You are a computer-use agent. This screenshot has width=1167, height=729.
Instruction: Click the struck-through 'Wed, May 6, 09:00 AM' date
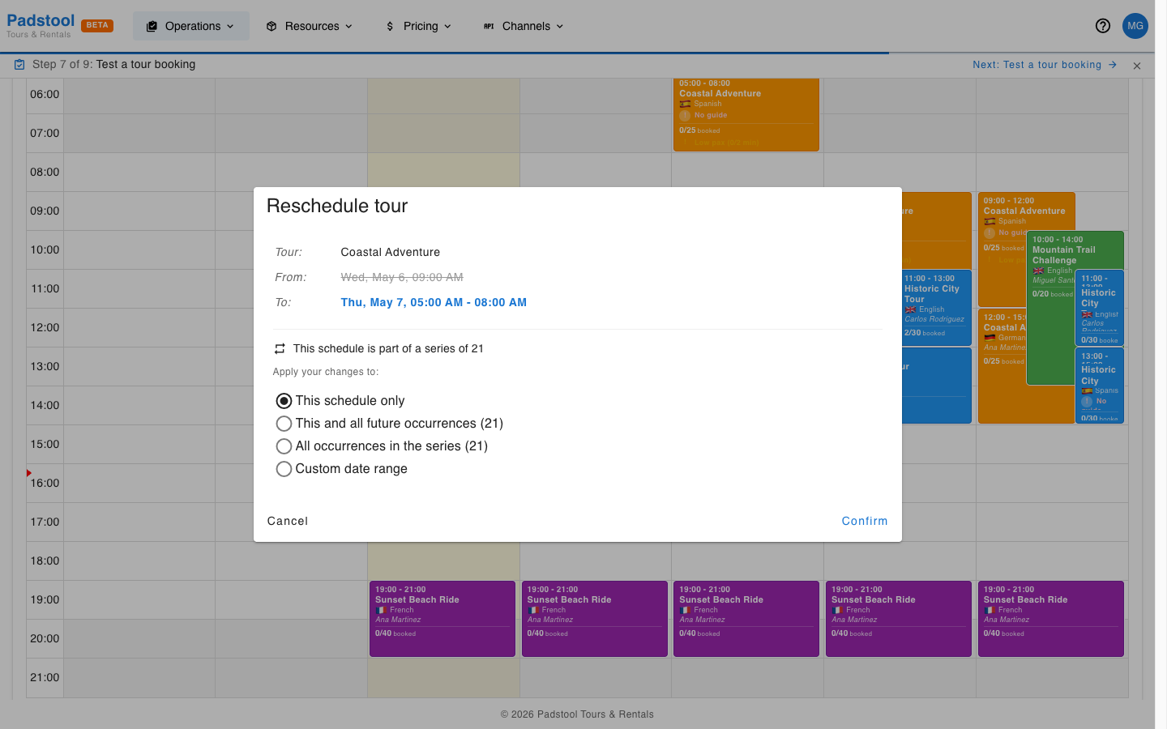click(x=402, y=277)
